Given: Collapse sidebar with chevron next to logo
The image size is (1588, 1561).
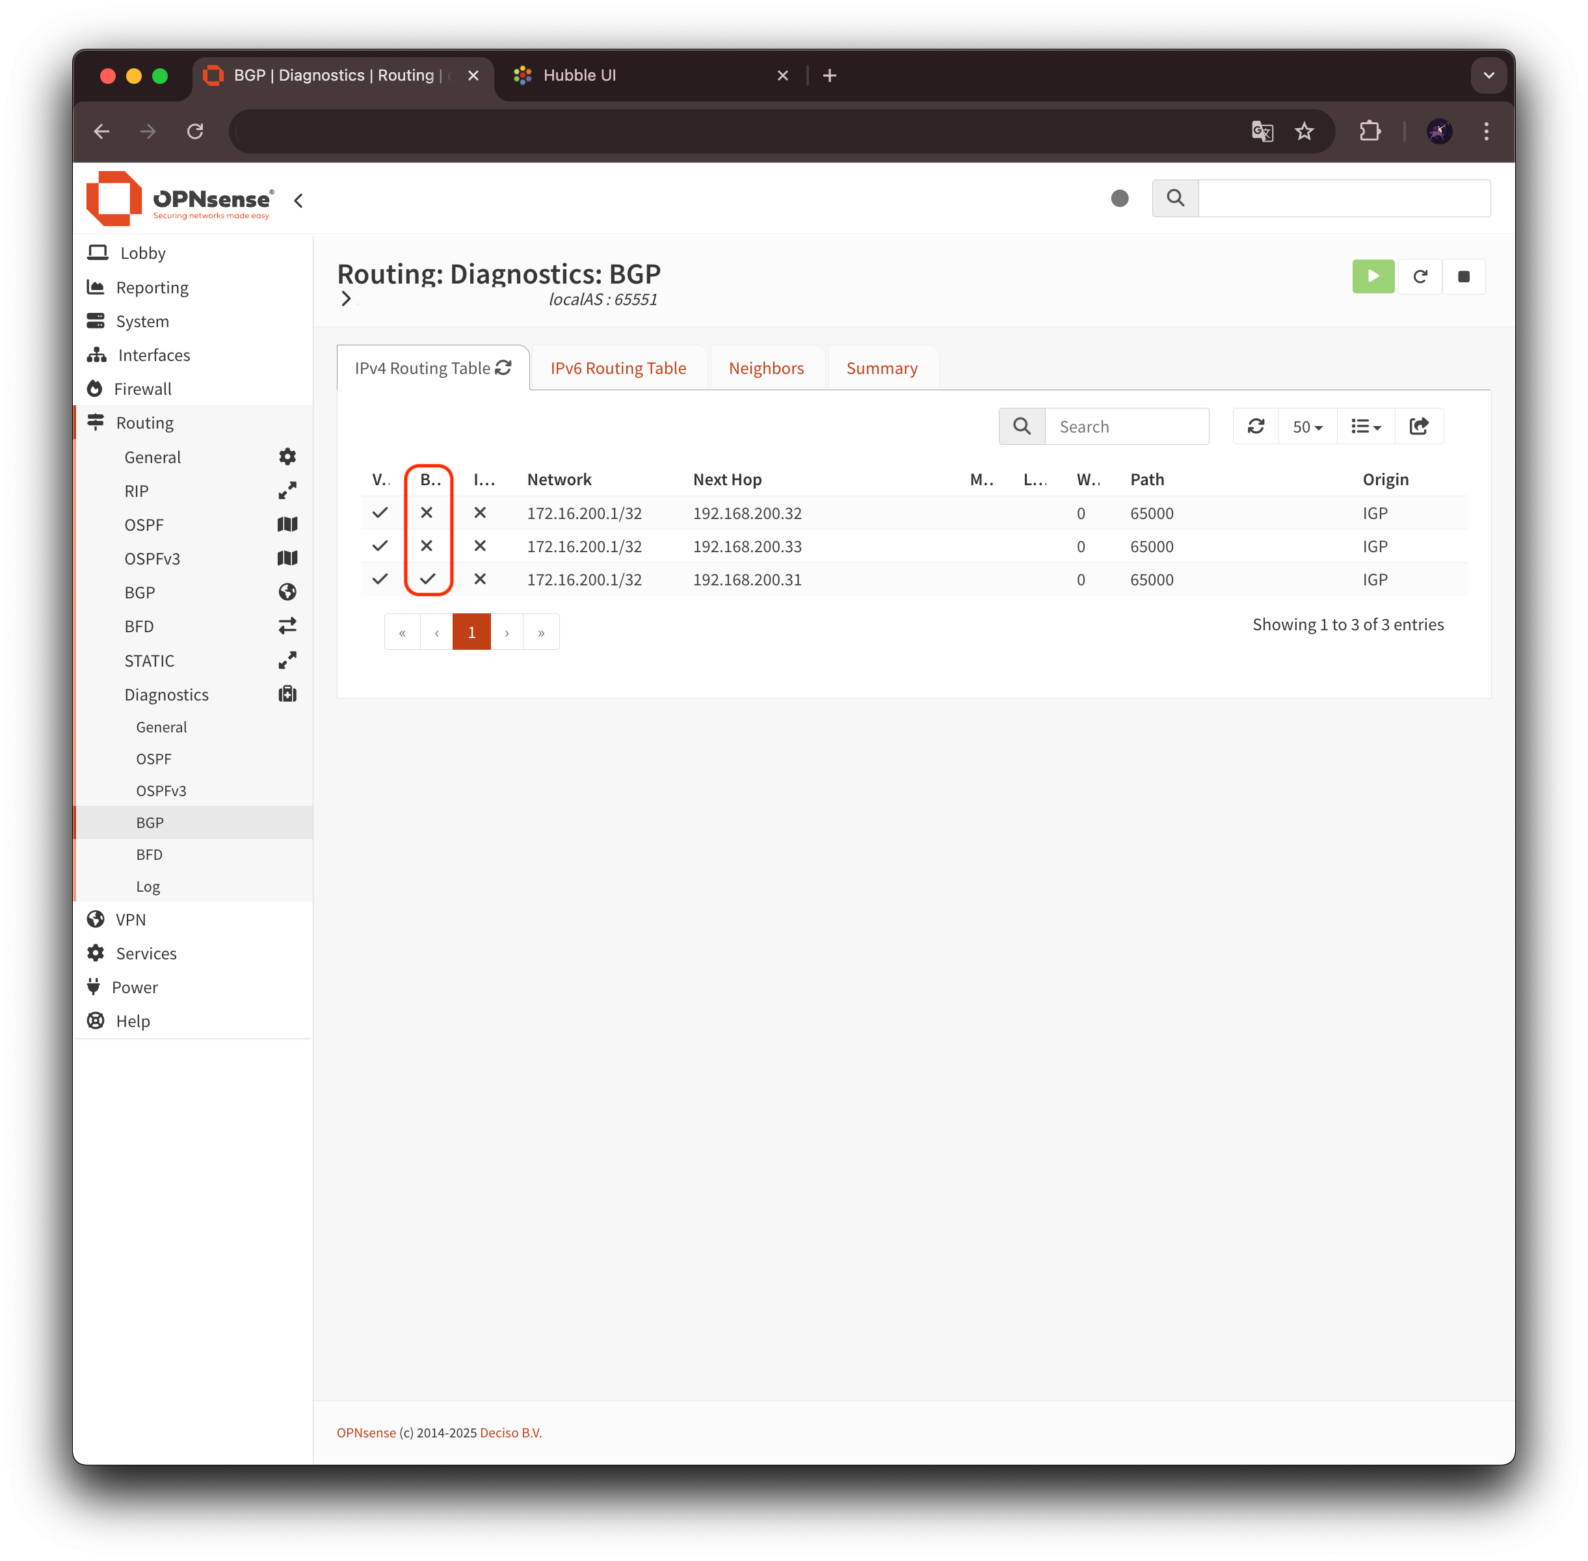Looking at the screenshot, I should coord(298,200).
